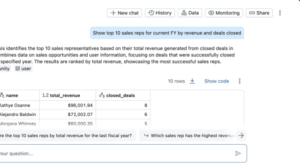This screenshot has height=168, width=300.
Task: Select closed deals value 8
Action: coord(123,105)
